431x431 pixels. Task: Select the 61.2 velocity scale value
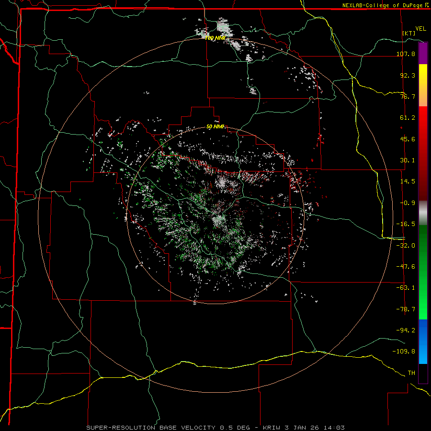pyautogui.click(x=408, y=118)
